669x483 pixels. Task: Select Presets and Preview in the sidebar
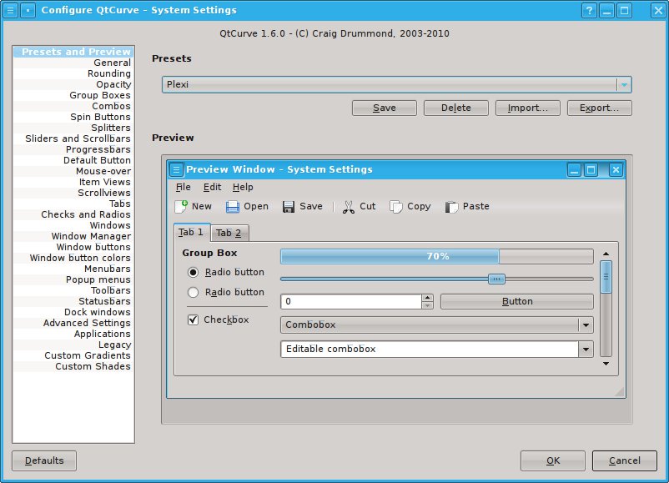tap(73, 52)
